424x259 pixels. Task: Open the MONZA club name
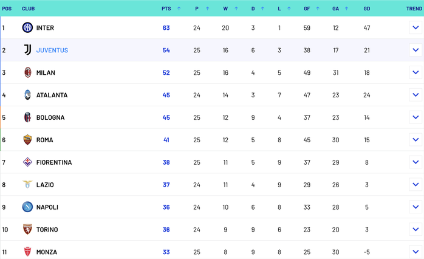(x=47, y=252)
